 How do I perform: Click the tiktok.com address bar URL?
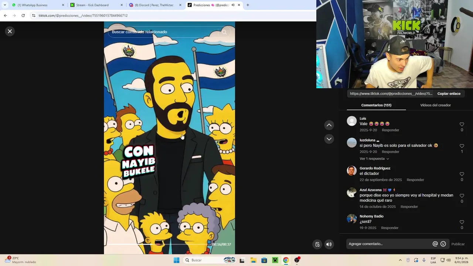tap(83, 16)
